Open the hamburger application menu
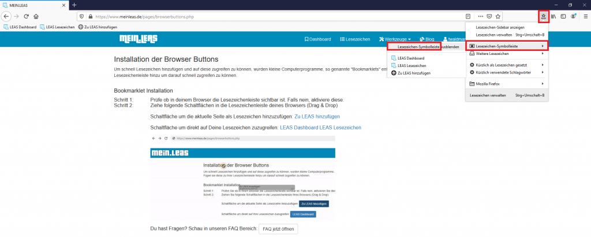591x237 pixels. pyautogui.click(x=585, y=16)
